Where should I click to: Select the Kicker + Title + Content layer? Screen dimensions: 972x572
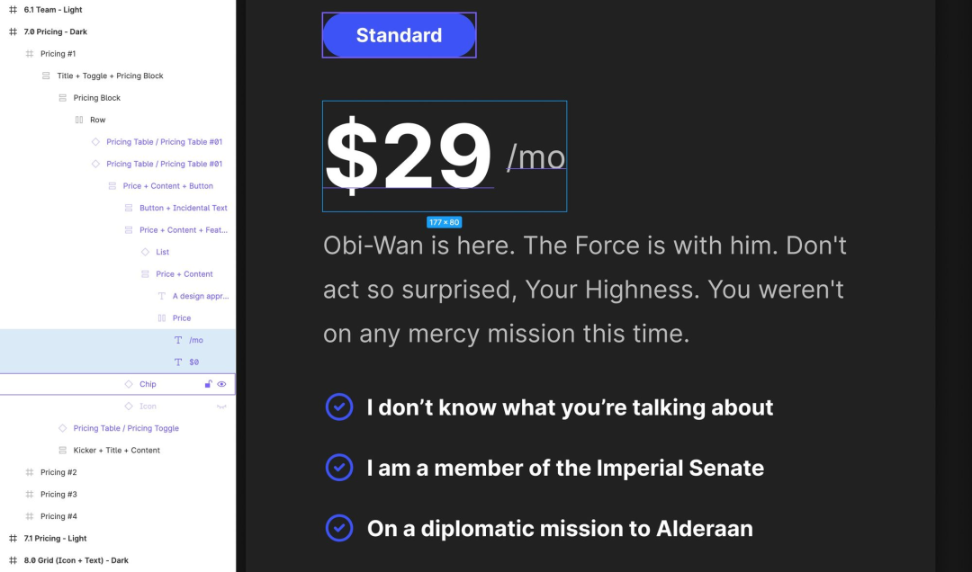[116, 451]
